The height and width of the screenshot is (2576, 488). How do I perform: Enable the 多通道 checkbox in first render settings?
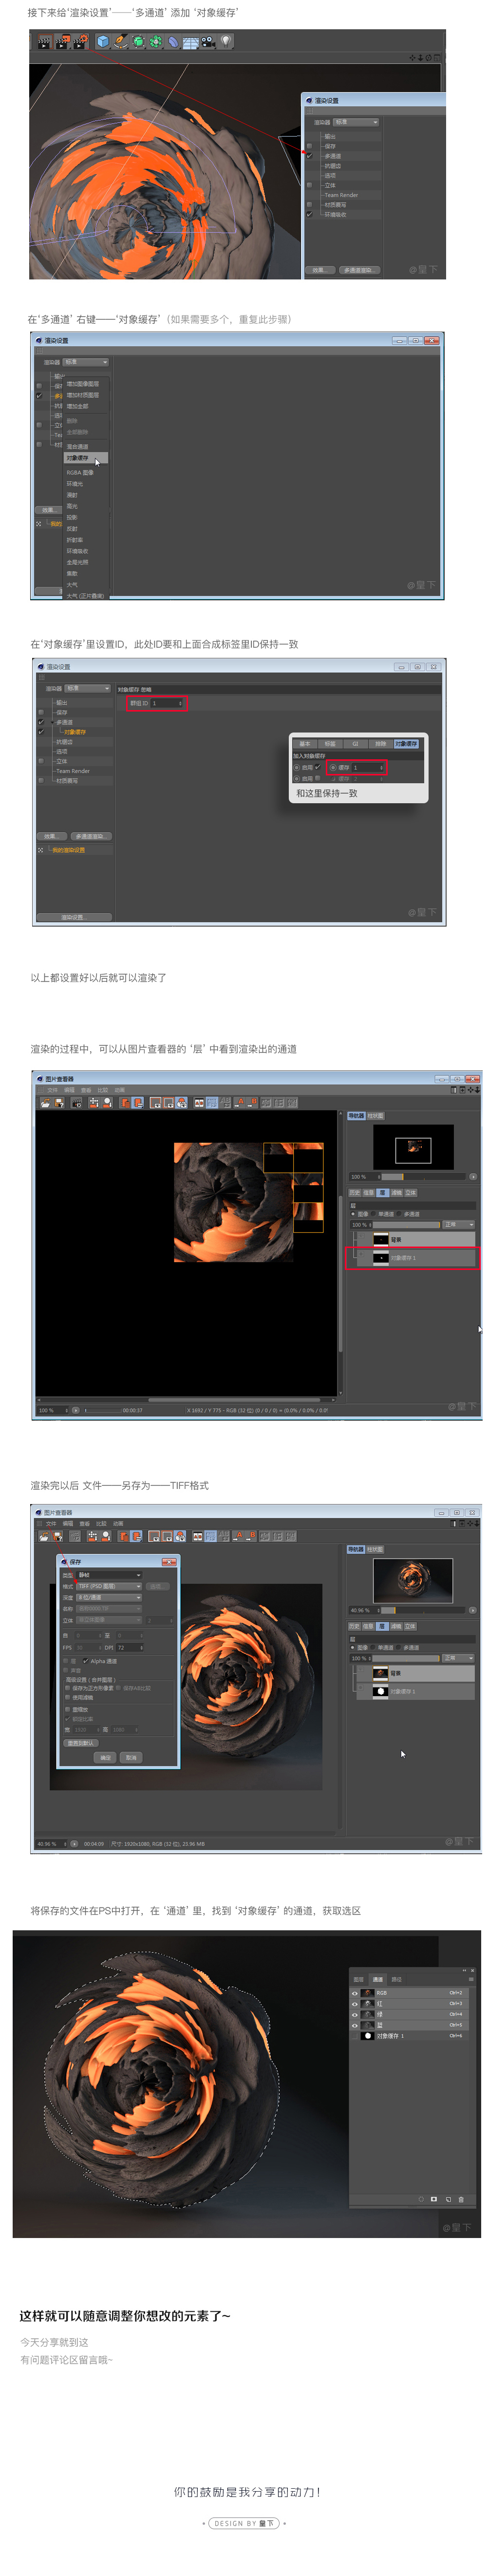point(309,156)
